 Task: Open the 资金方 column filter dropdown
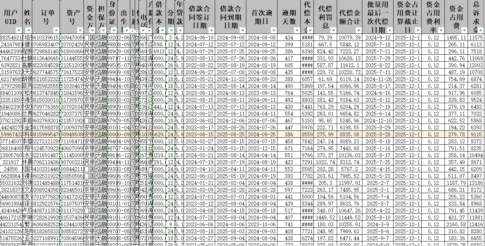[x=92, y=30]
